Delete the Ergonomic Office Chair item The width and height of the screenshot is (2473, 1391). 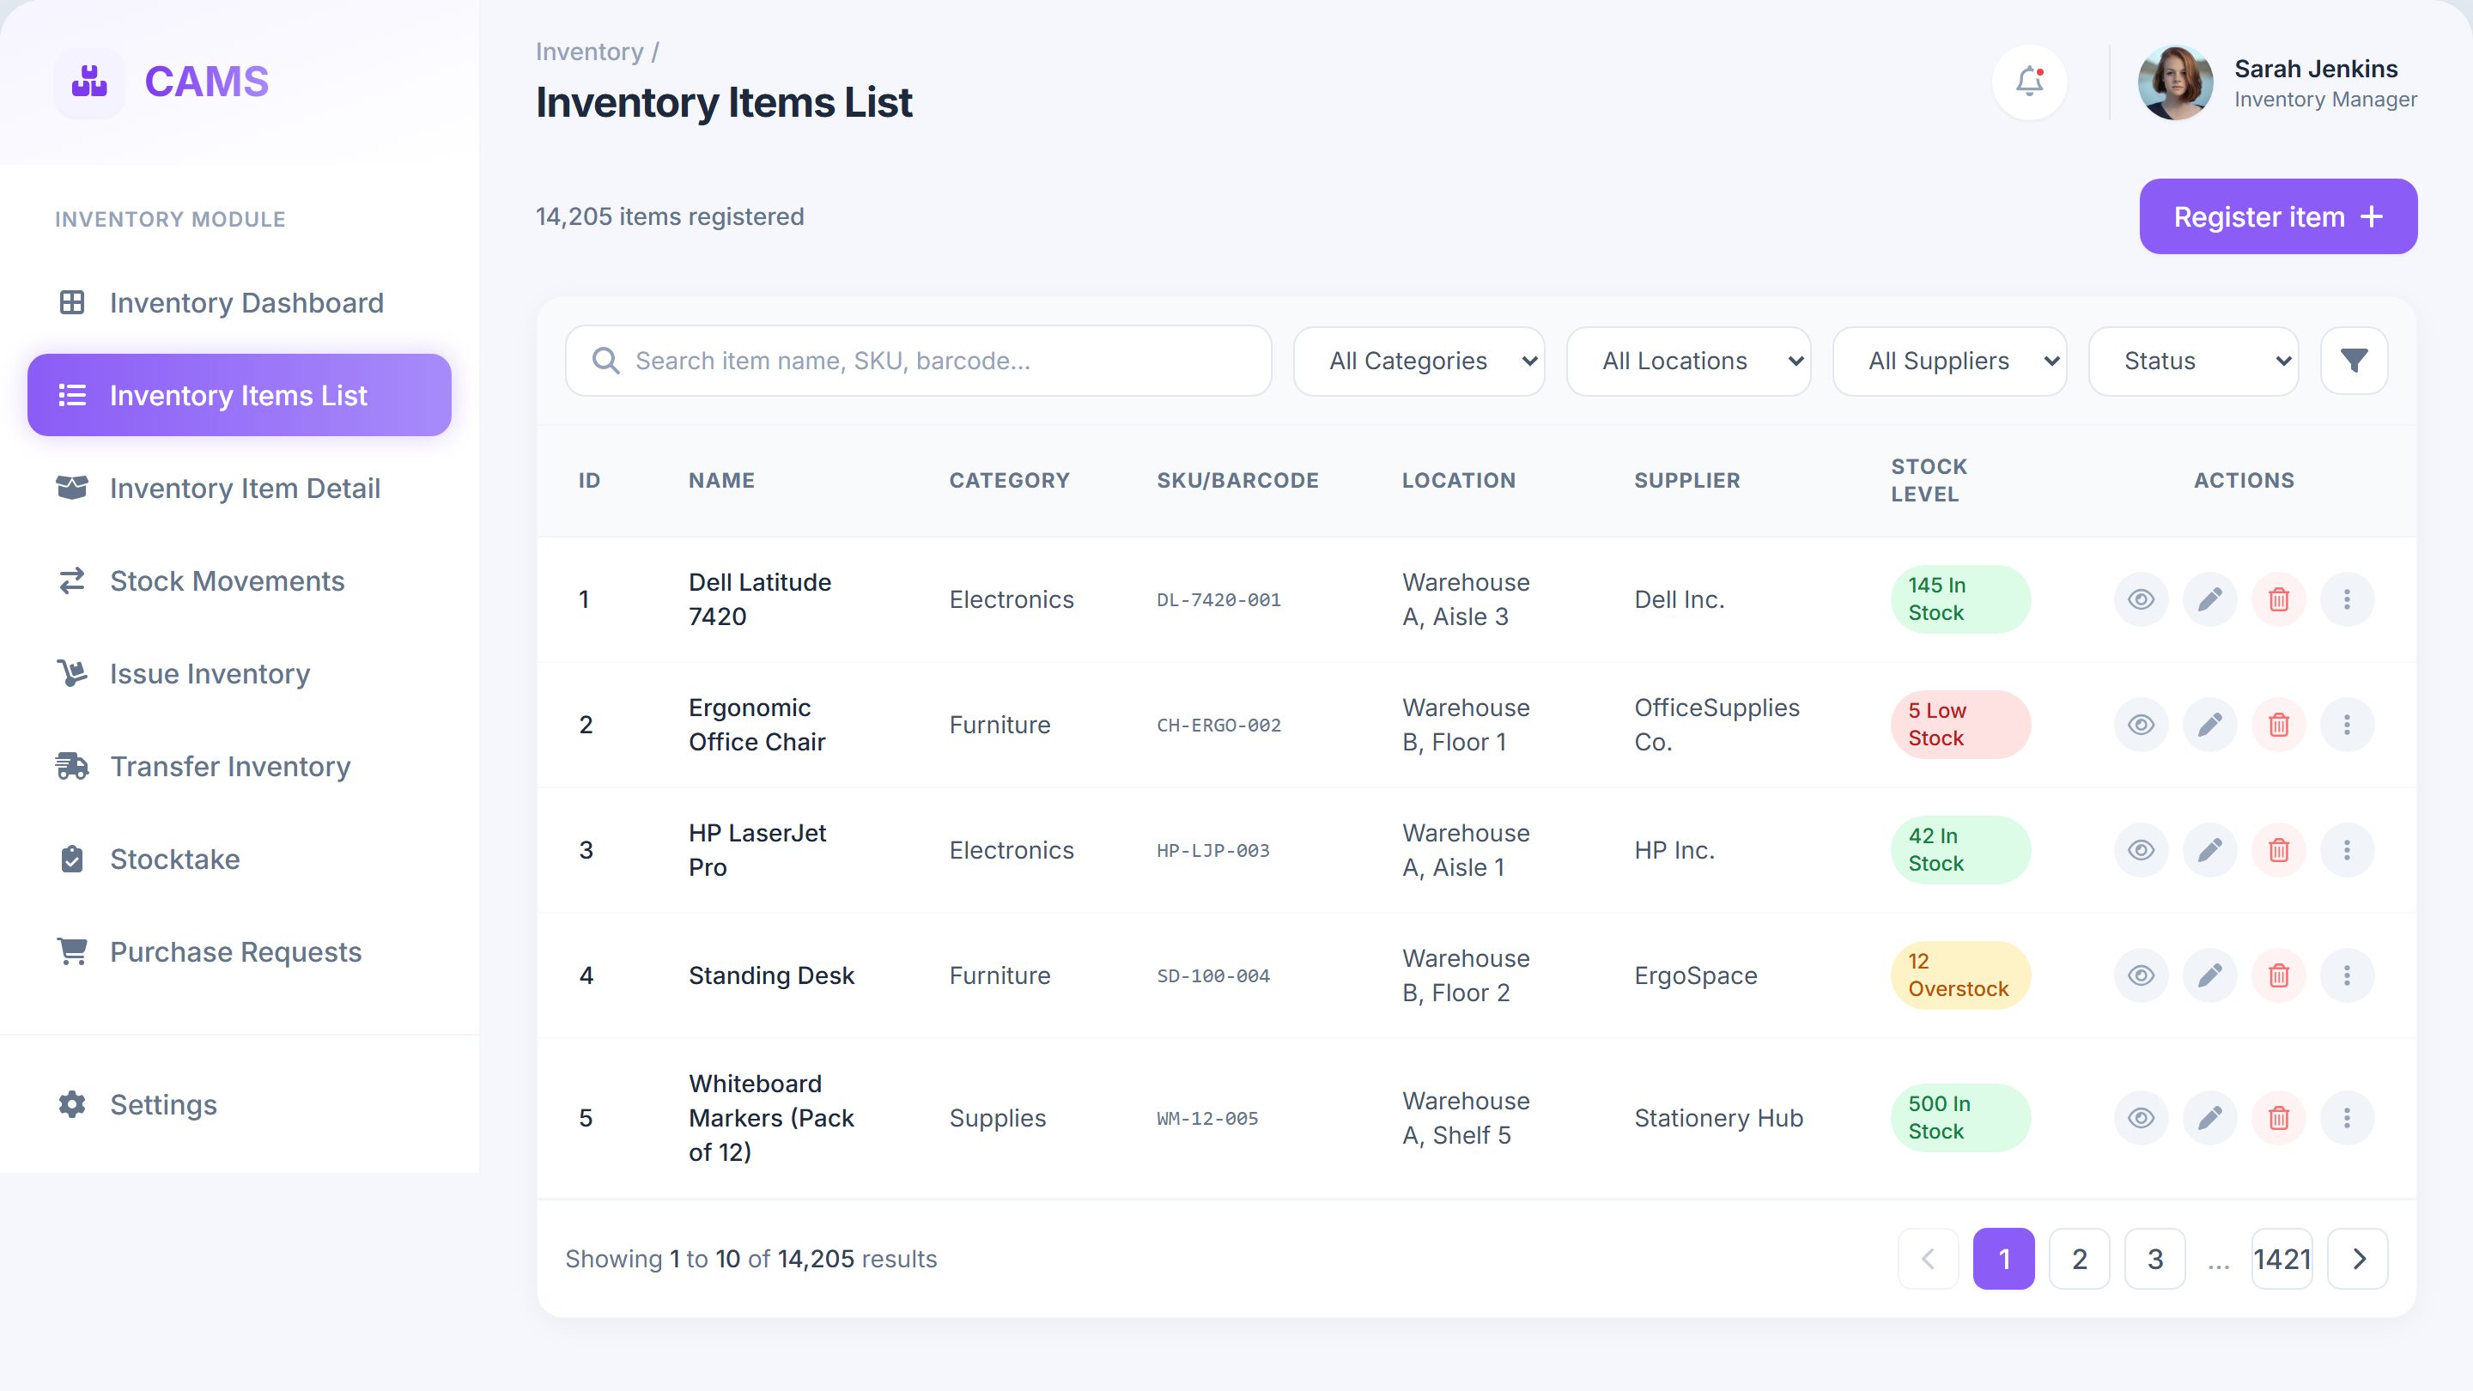2279,725
